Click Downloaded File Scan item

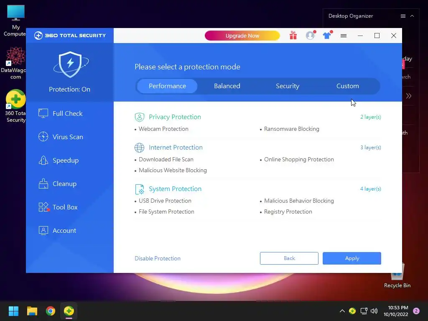pyautogui.click(x=166, y=159)
